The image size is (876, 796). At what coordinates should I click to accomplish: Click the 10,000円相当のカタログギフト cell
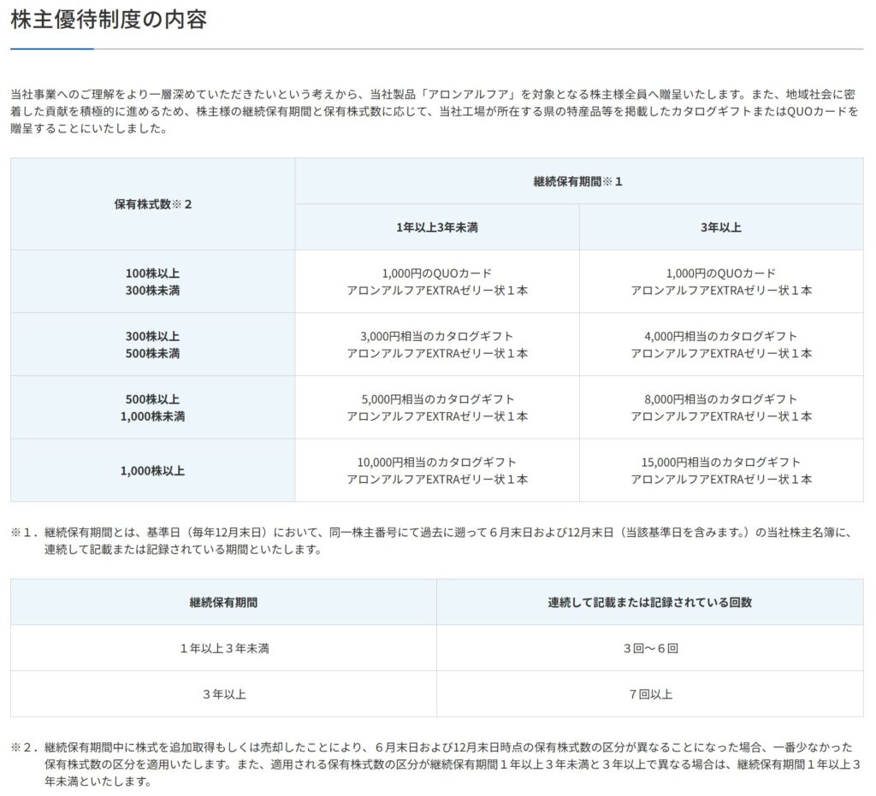tap(437, 470)
